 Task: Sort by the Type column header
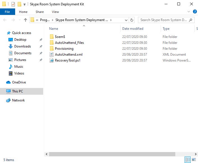click(166, 29)
